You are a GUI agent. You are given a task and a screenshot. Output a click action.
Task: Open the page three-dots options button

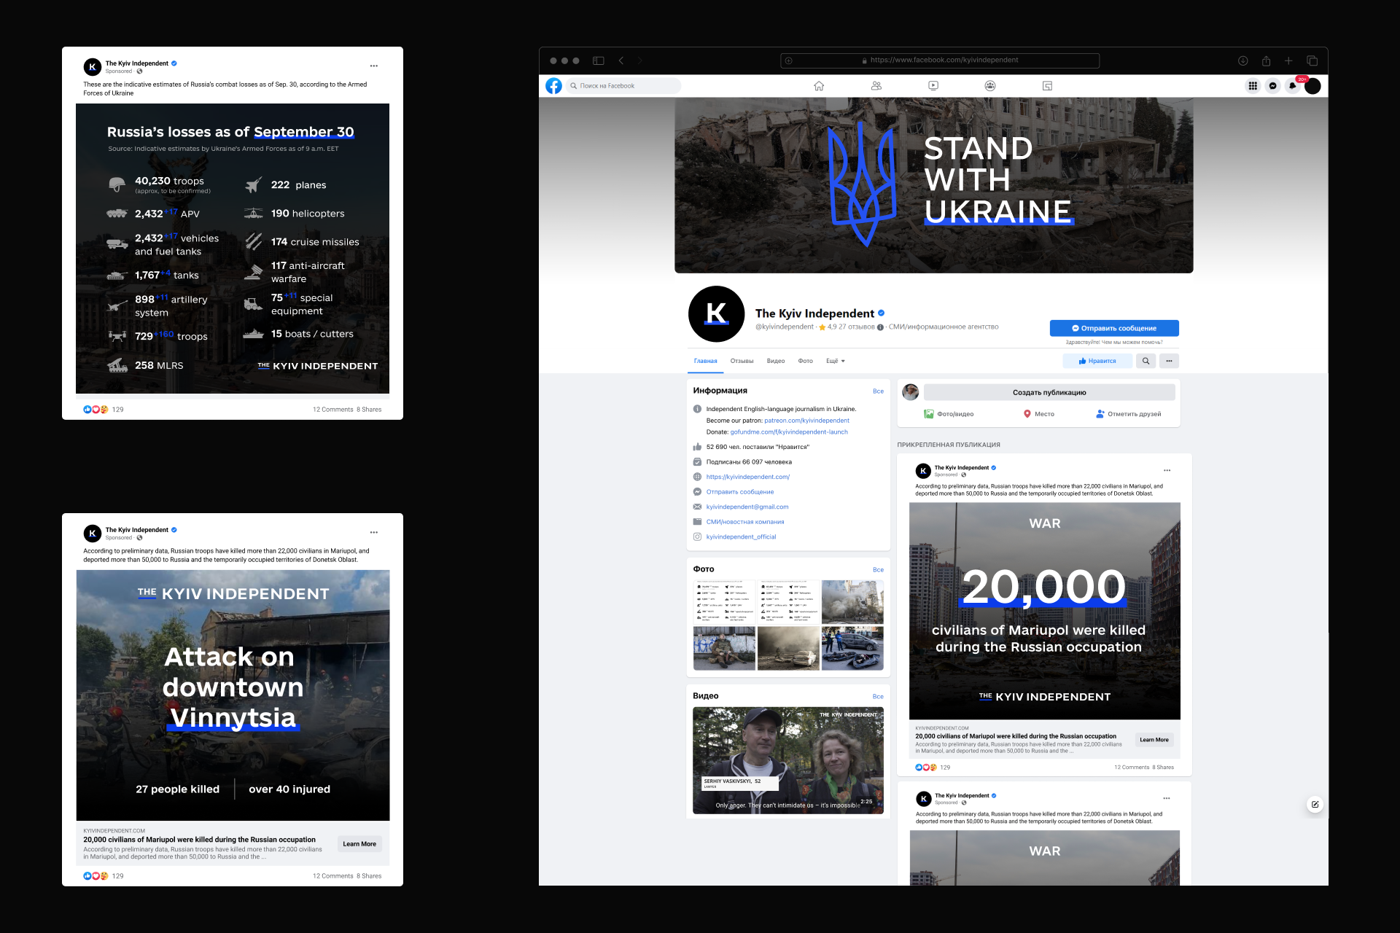click(1169, 361)
